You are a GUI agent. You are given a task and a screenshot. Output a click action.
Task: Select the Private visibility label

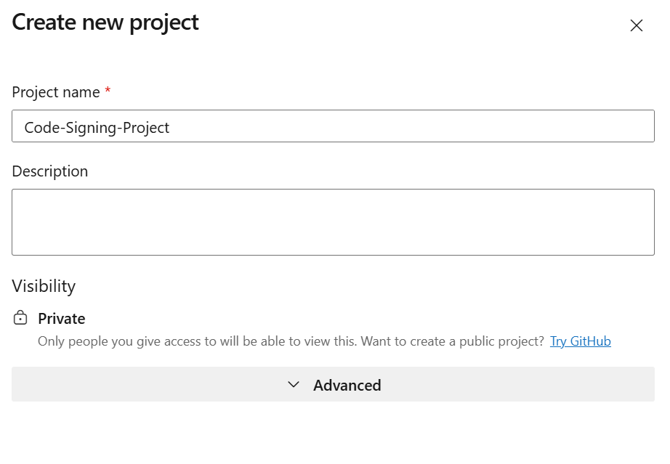click(62, 319)
